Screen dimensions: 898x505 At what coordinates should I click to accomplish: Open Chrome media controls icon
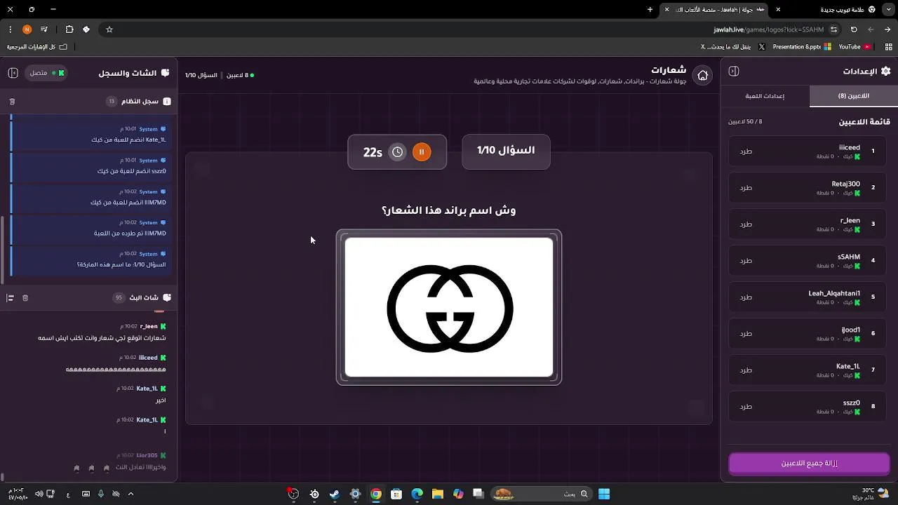tap(44, 29)
